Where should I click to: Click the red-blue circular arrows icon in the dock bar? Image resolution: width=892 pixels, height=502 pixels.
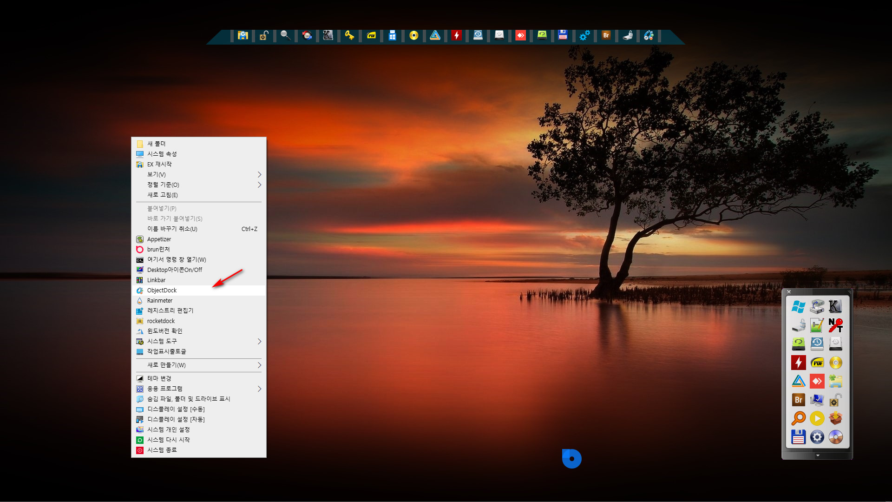pos(307,35)
